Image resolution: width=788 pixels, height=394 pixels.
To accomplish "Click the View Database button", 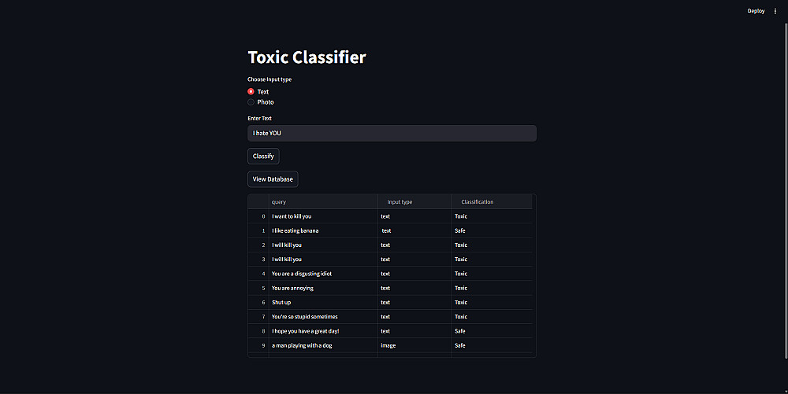I will [273, 179].
